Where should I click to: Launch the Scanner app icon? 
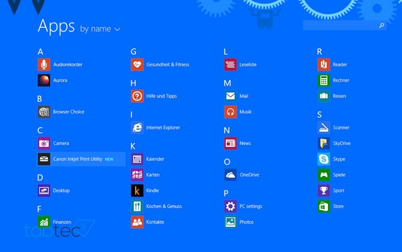click(324, 128)
